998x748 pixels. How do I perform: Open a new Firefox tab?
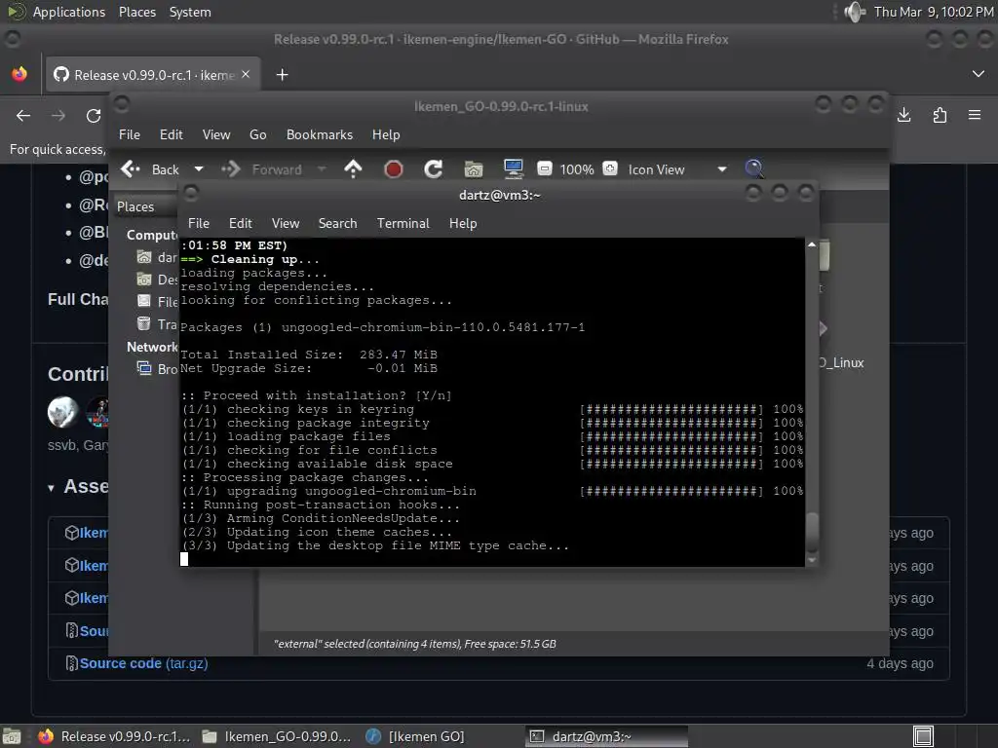282,75
